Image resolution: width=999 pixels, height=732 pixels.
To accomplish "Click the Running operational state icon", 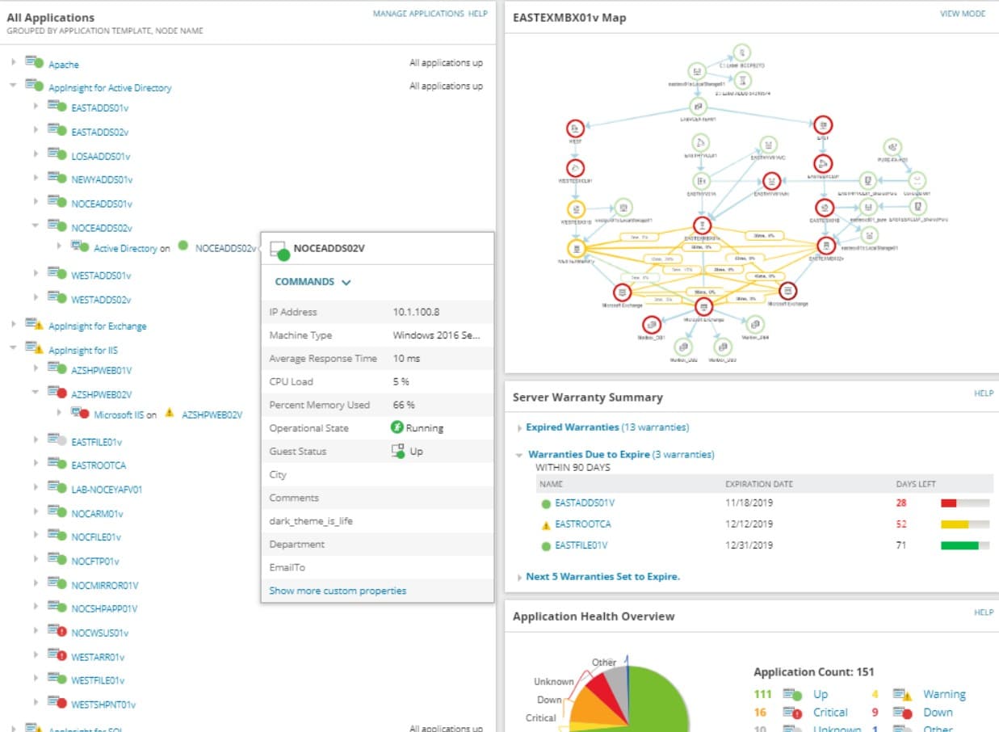I will pos(397,427).
